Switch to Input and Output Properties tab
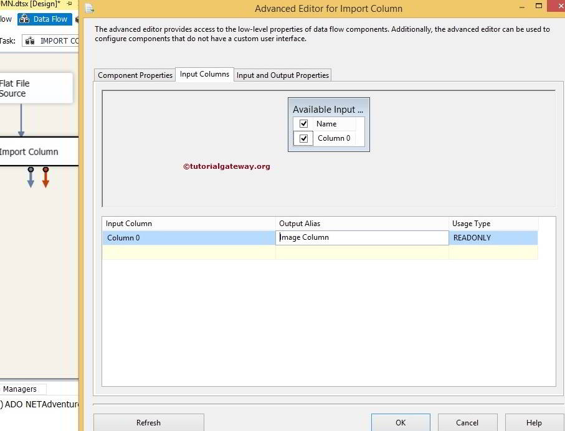565x431 pixels. (282, 75)
